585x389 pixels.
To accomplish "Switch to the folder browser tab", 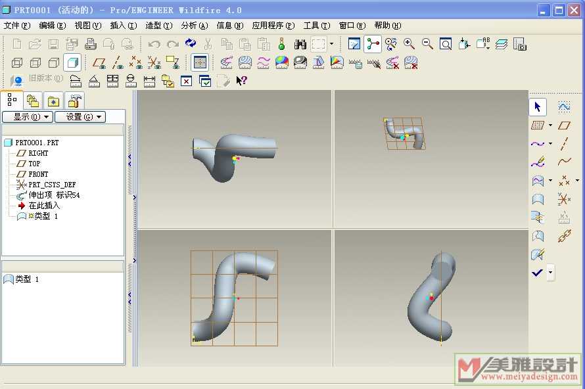I will [33, 101].
